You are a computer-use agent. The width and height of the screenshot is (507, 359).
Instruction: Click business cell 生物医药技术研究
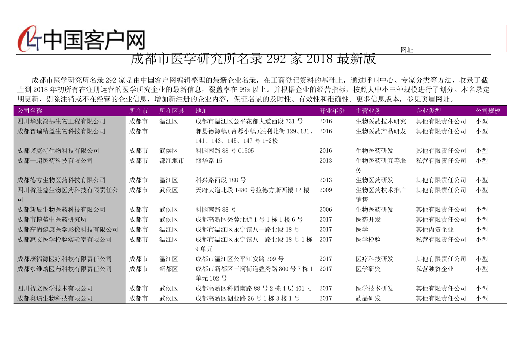click(381, 121)
